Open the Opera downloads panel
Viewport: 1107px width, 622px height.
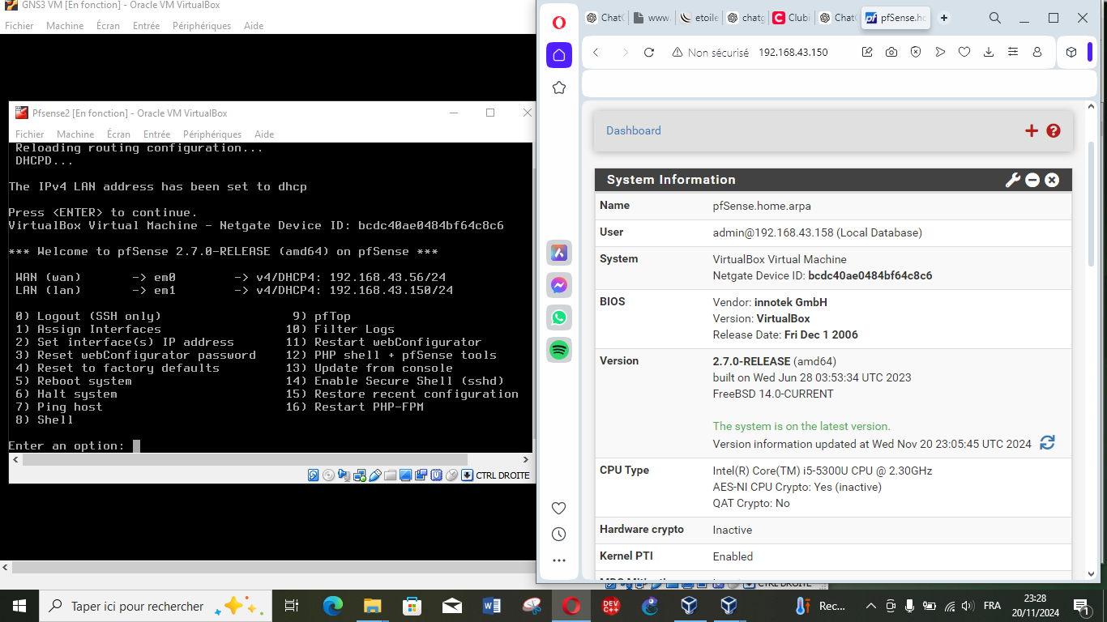click(989, 52)
